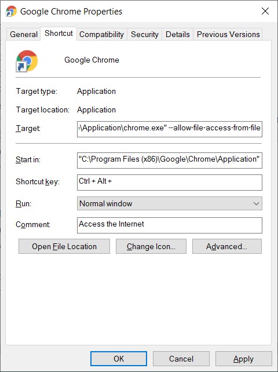Open the Normal window combo box
The height and width of the screenshot is (372, 278).
(x=169, y=203)
